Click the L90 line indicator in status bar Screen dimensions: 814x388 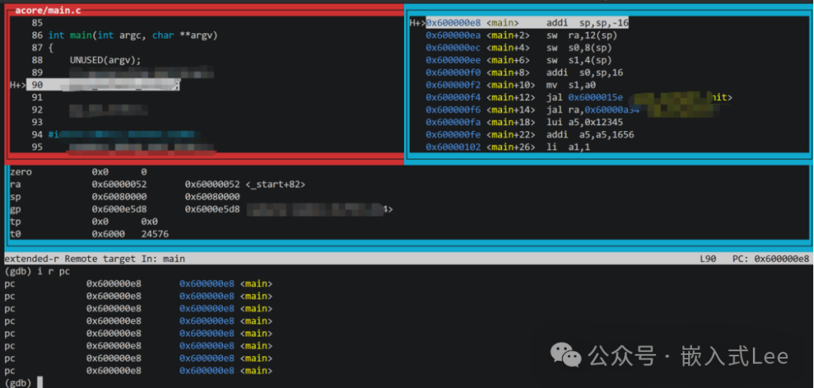pyautogui.click(x=708, y=259)
